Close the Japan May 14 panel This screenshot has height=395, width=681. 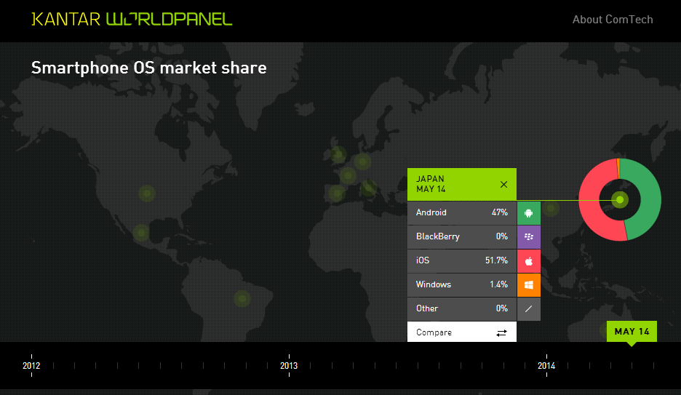point(503,185)
